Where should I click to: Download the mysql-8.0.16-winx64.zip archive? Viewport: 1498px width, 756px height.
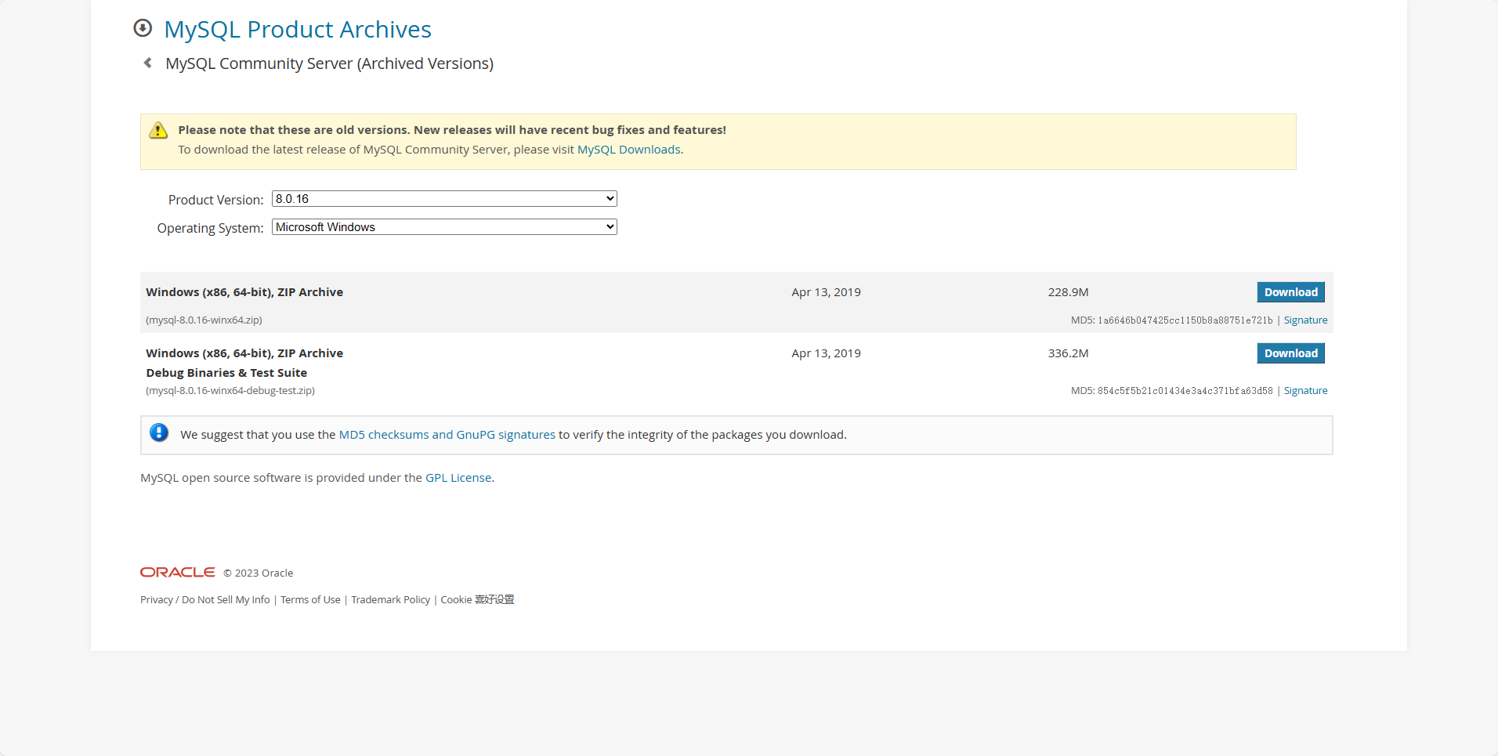pos(1290,292)
